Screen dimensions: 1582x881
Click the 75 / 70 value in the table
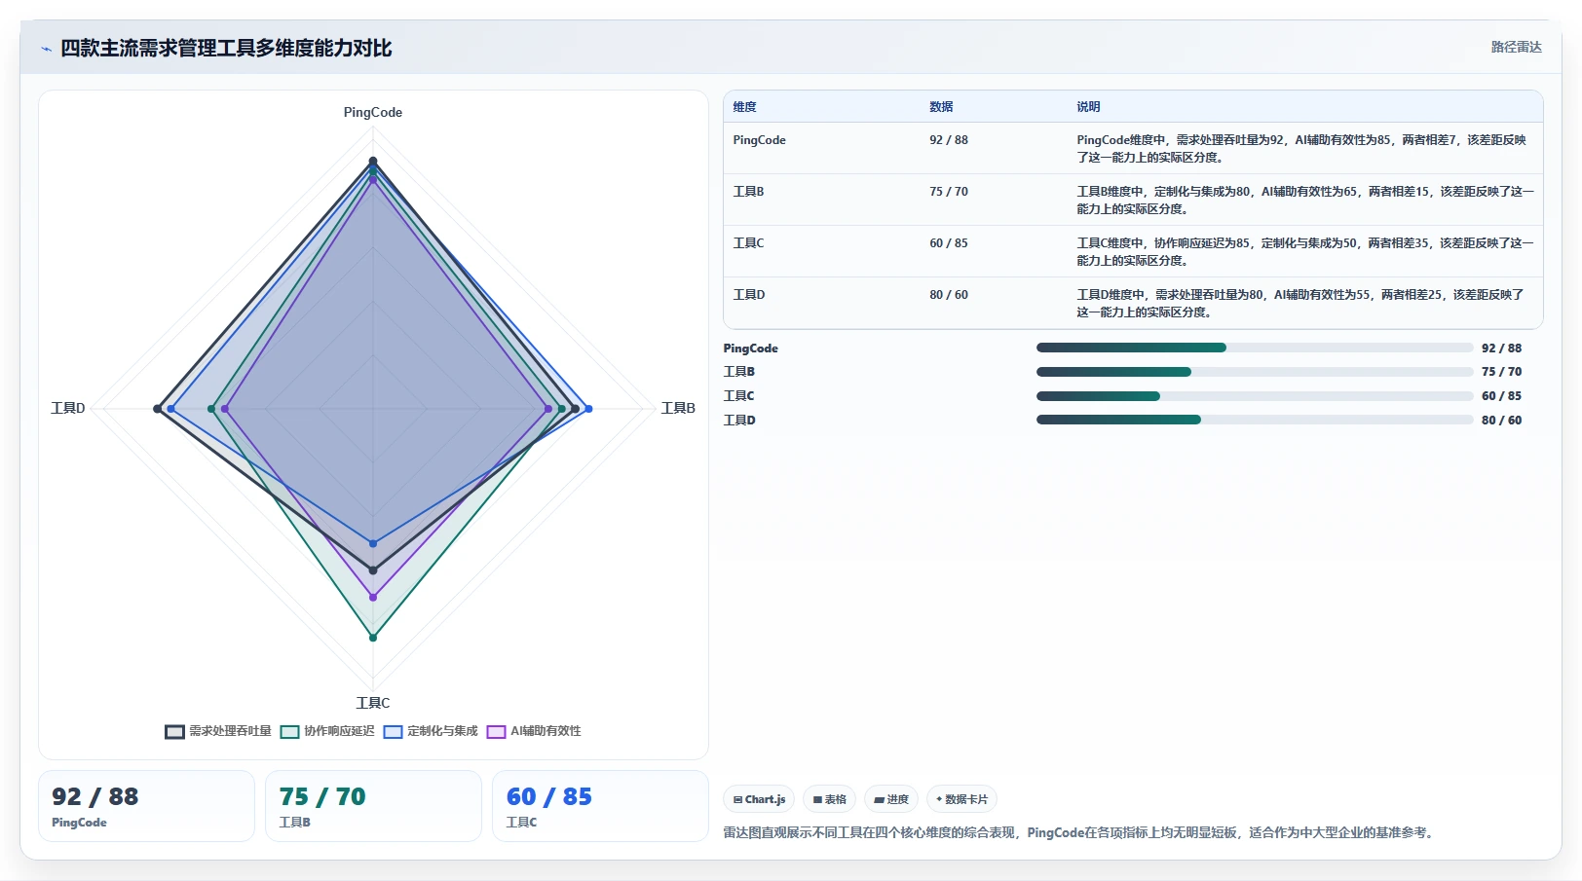[x=949, y=192]
